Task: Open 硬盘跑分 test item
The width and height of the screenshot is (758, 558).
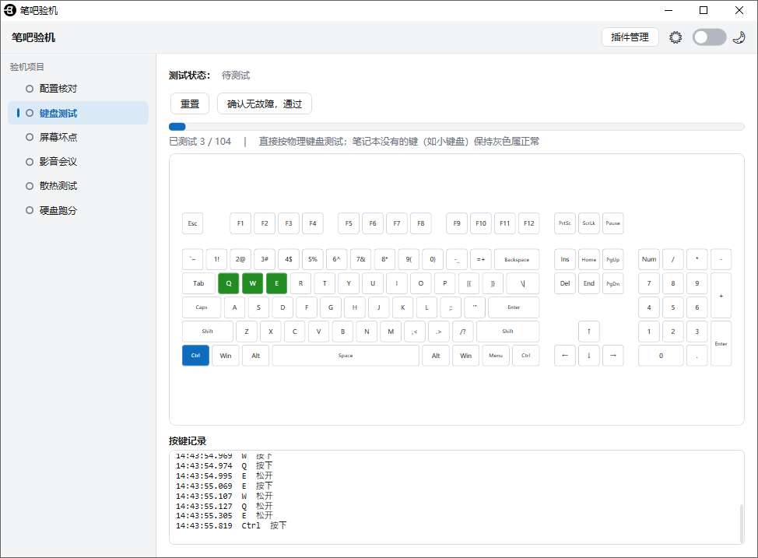Action: [79, 210]
